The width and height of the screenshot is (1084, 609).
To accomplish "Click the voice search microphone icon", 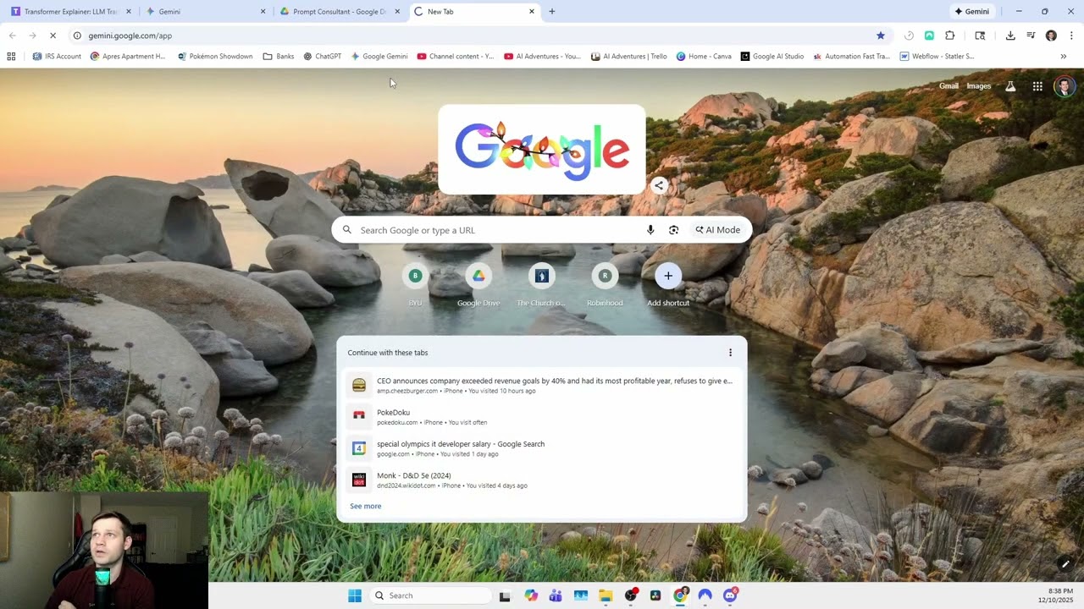I will tap(650, 230).
